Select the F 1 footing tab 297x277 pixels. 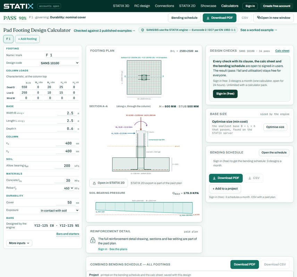8,39
